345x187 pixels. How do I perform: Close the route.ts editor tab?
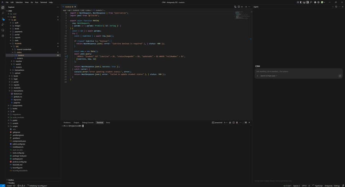[75, 7]
